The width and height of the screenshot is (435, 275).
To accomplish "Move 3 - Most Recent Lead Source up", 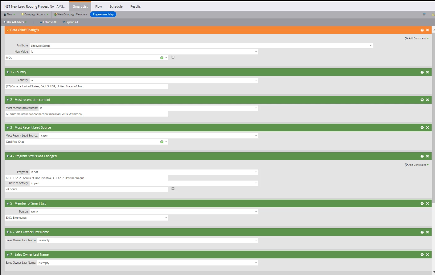I will coord(422,128).
